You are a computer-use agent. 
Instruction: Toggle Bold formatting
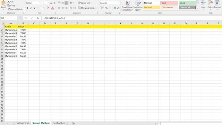[27, 8]
